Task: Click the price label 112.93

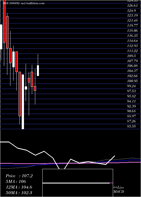Action: click(x=133, y=46)
